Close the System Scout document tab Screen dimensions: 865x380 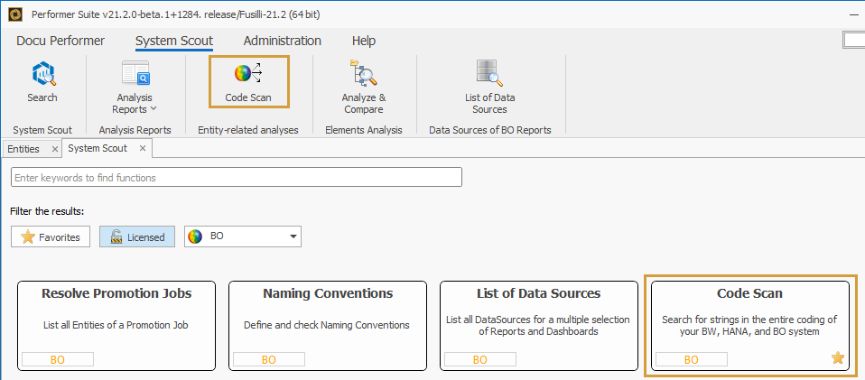142,149
